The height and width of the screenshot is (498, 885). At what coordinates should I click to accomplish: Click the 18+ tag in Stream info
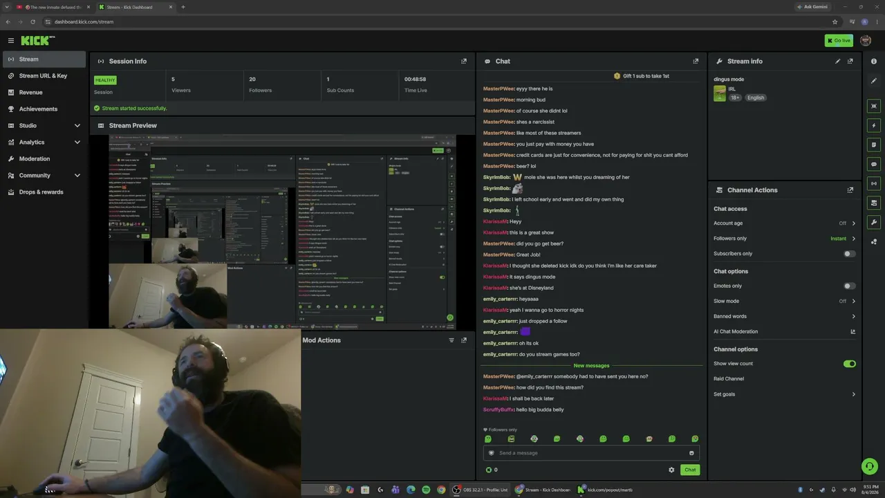(x=735, y=98)
